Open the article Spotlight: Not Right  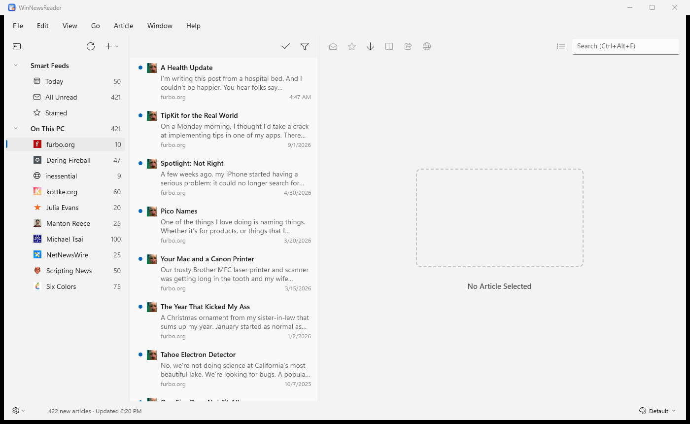pos(224,177)
